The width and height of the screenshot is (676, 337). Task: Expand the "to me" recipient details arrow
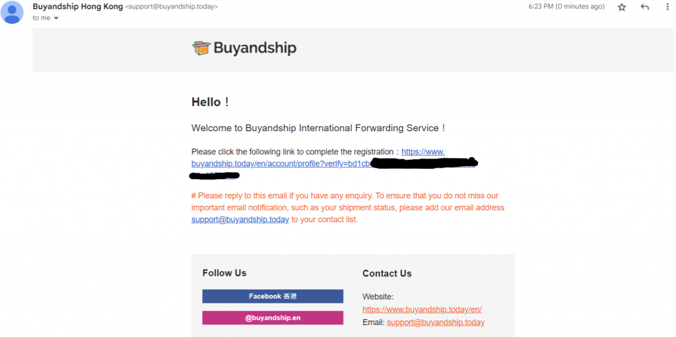pyautogui.click(x=56, y=18)
